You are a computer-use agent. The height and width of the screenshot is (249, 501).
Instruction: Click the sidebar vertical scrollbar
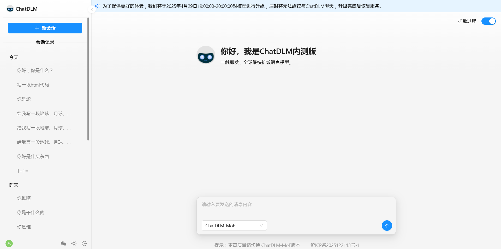(88, 78)
